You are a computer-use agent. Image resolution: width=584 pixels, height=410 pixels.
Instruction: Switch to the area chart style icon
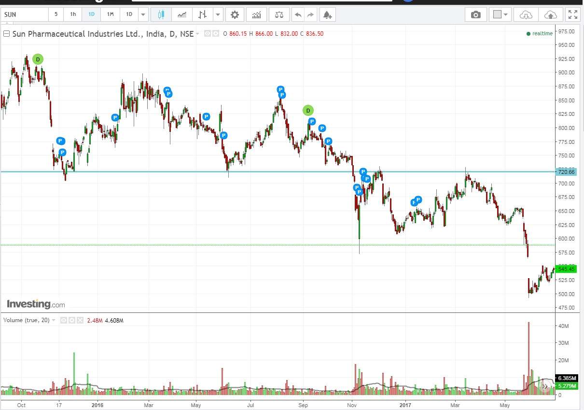182,14
